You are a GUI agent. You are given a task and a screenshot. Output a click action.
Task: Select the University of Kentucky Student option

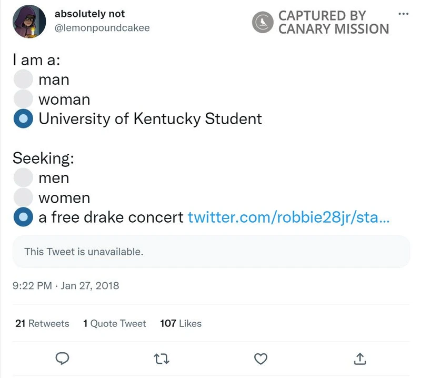(23, 119)
